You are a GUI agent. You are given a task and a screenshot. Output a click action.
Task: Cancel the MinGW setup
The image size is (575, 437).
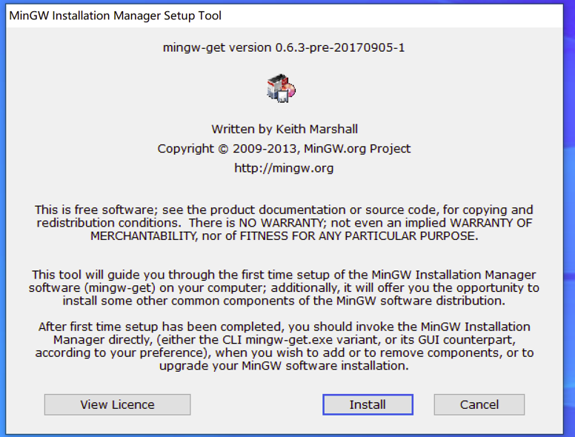(479, 404)
